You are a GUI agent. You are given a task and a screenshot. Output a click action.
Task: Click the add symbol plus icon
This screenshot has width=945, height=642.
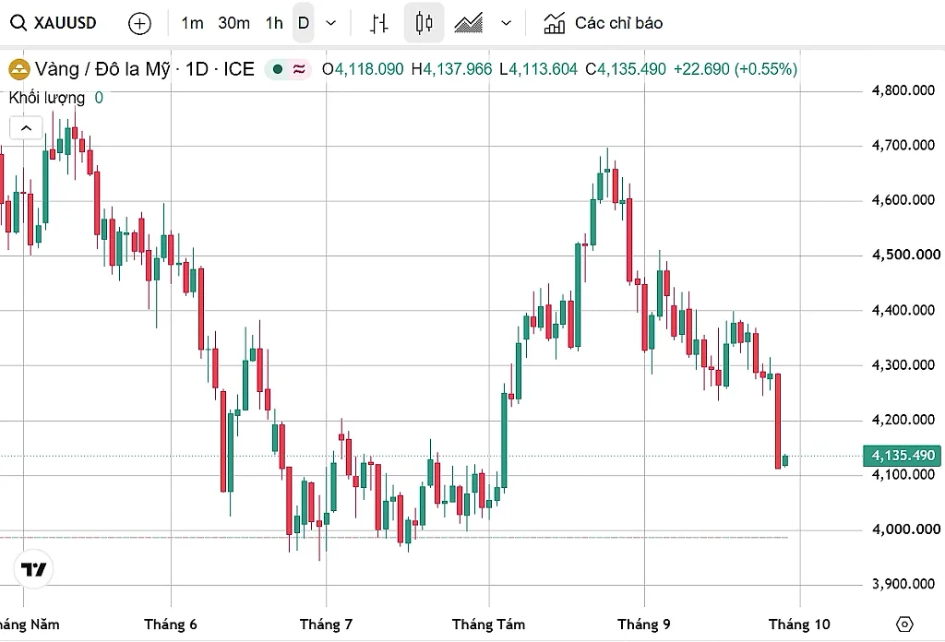140,23
